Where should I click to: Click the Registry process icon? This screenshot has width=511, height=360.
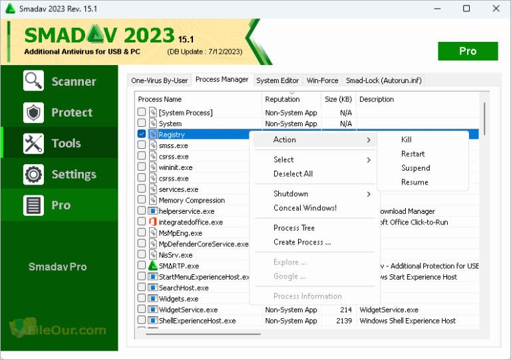coord(153,134)
